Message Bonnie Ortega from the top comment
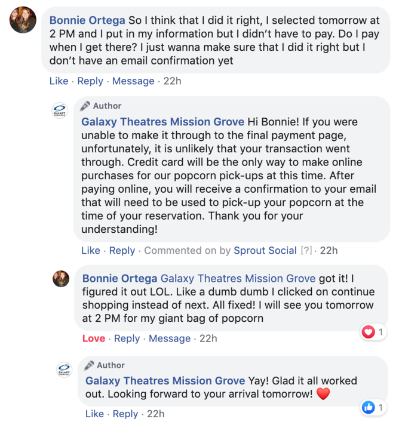Screen dimensions: 399x431 click(133, 81)
